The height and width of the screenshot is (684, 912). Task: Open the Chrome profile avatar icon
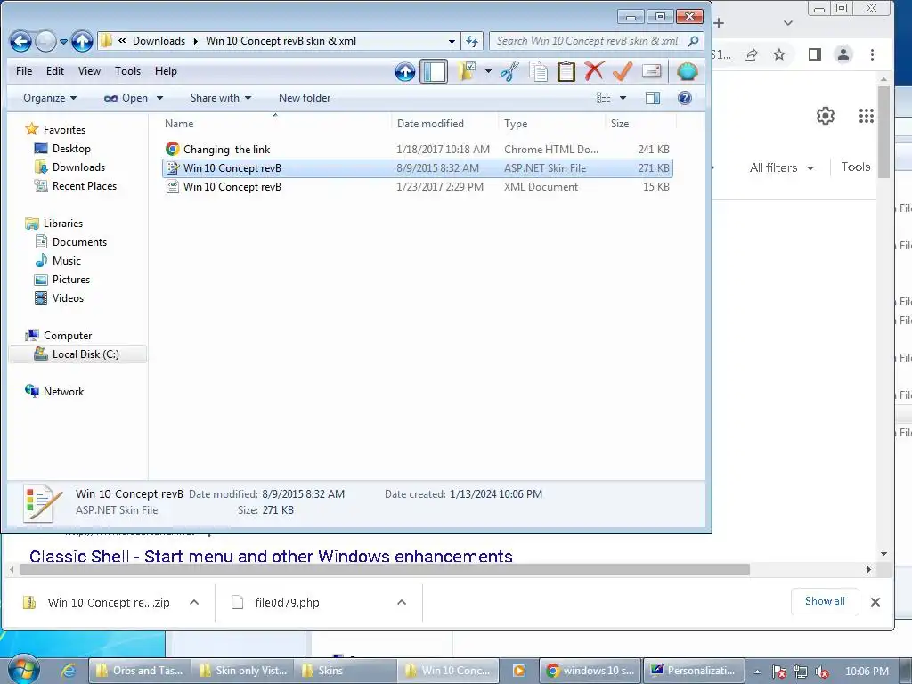pos(843,54)
